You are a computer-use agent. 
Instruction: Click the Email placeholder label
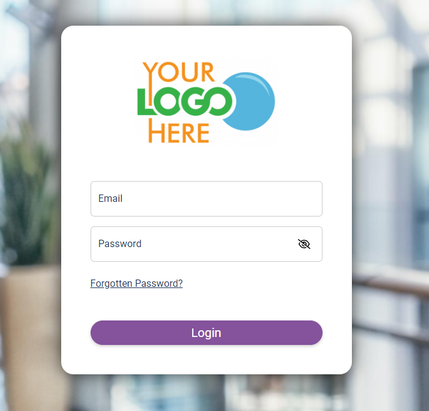[x=110, y=199]
